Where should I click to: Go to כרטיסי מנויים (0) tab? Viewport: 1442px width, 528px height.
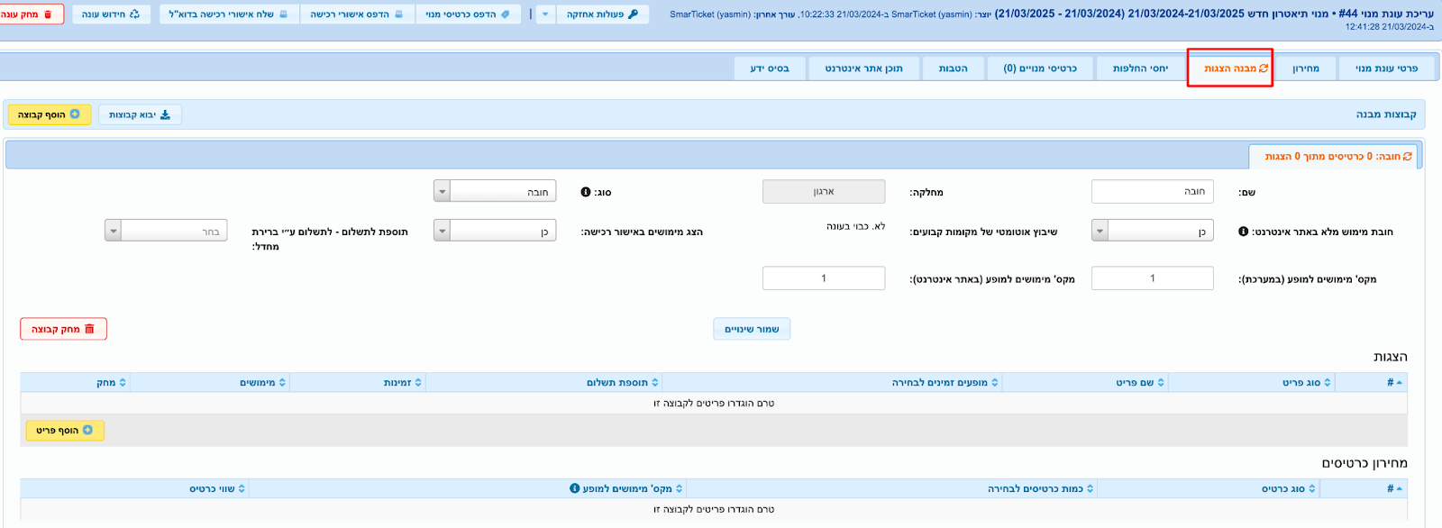pos(1040,68)
